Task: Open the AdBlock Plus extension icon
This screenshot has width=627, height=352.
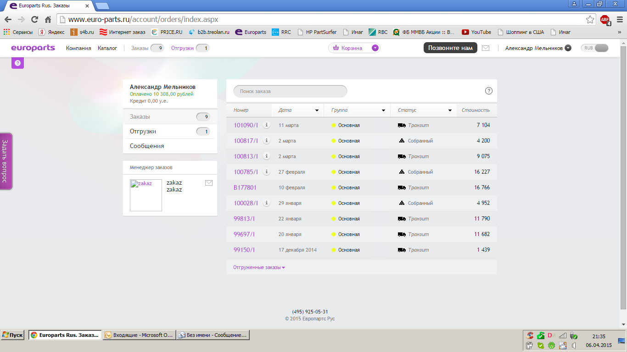Action: (605, 20)
